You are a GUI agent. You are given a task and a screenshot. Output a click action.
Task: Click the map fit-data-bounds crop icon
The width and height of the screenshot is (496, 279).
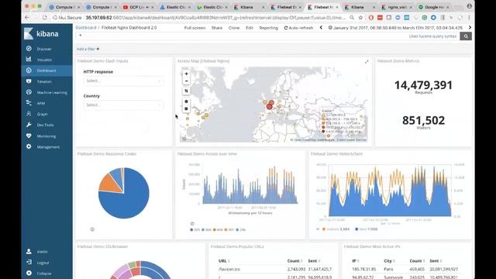[186, 91]
